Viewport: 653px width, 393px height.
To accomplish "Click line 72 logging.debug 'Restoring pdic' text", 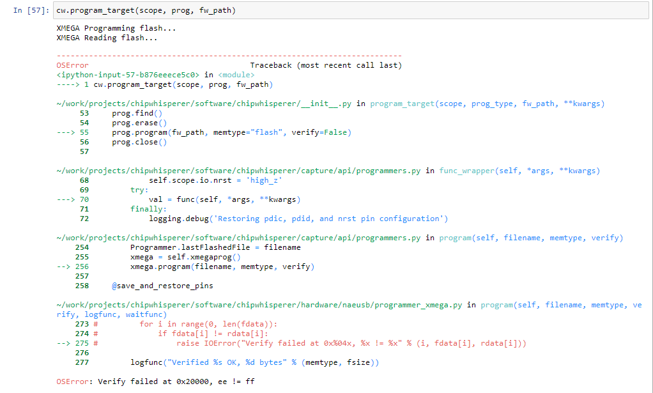I will coord(298,219).
